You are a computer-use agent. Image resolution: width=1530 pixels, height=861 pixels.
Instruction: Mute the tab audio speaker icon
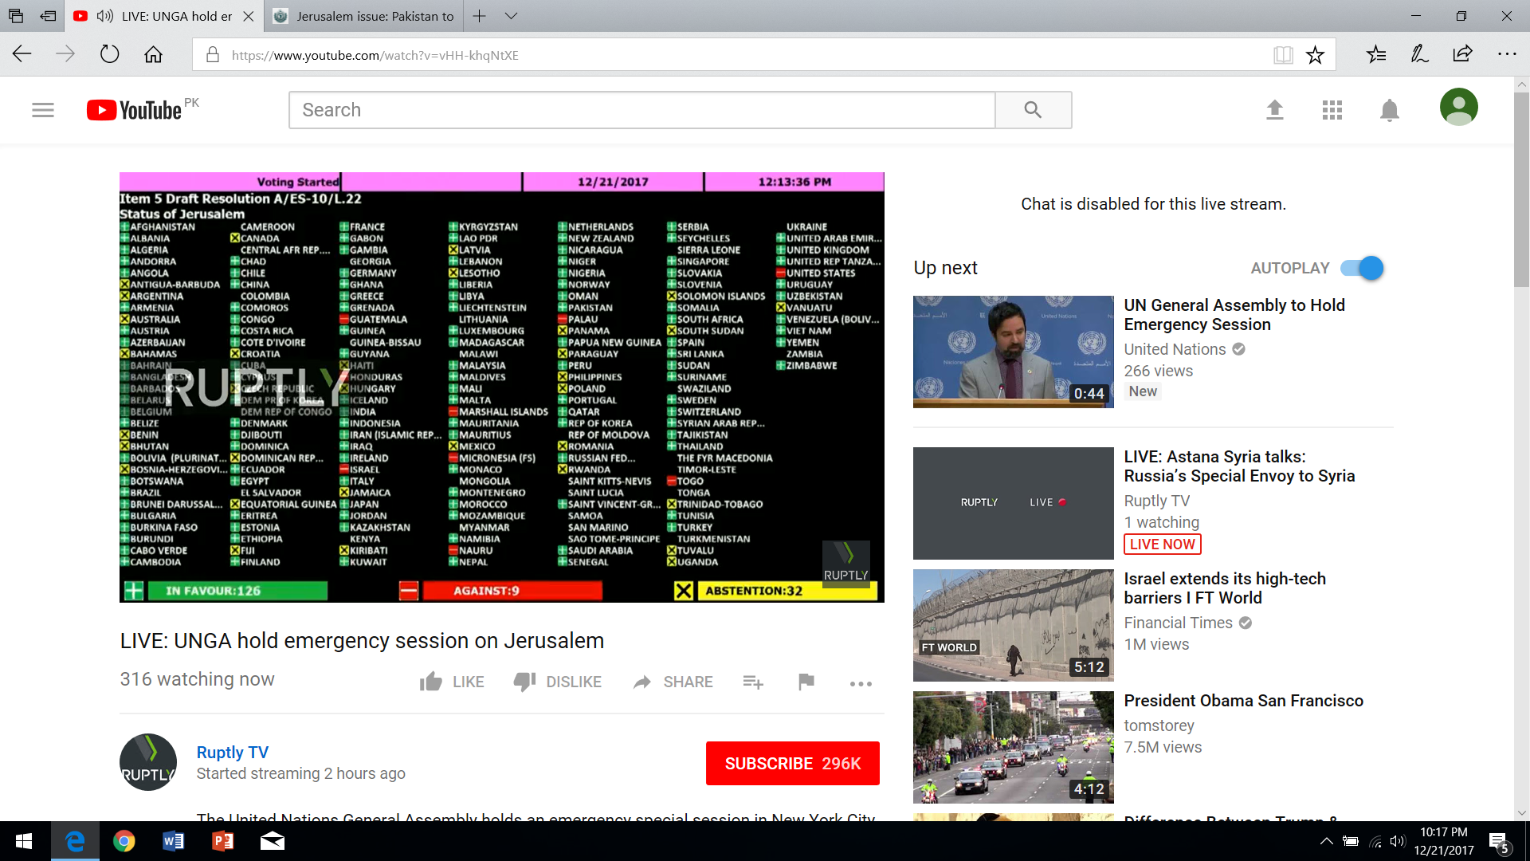point(105,16)
